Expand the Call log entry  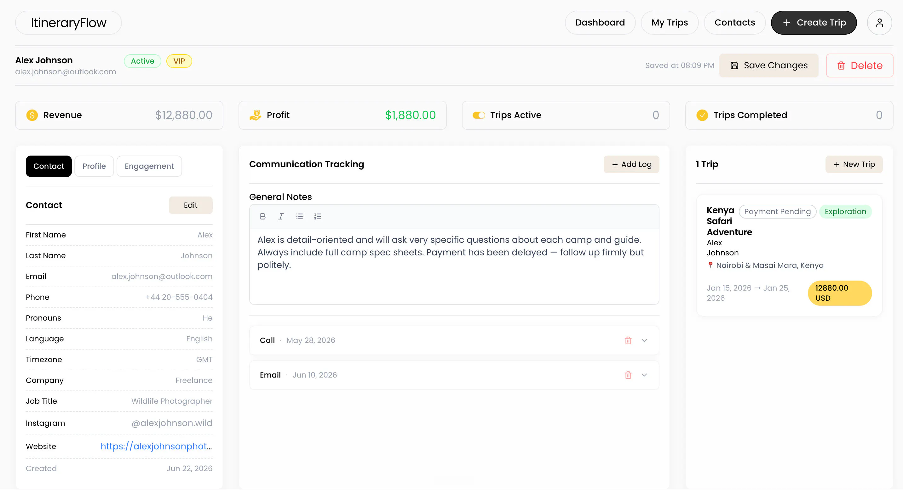coord(644,340)
